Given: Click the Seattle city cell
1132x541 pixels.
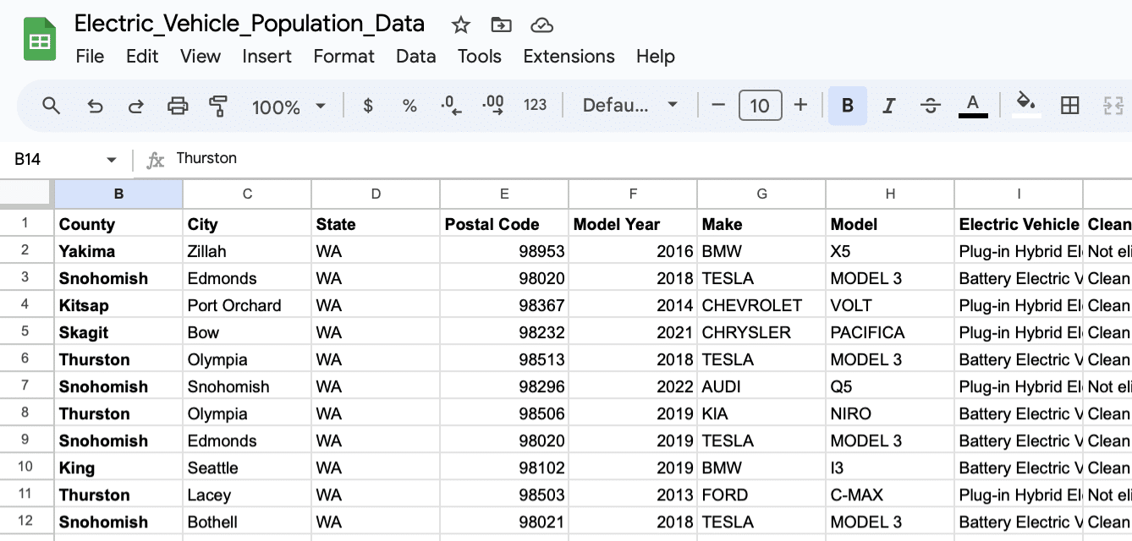Looking at the screenshot, I should (x=247, y=467).
